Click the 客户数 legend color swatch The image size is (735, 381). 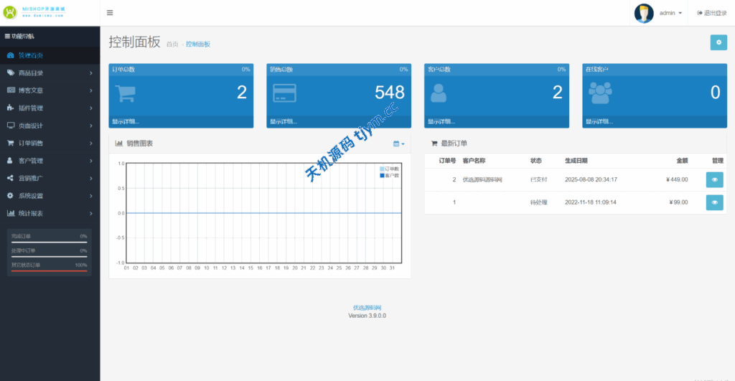tap(382, 175)
